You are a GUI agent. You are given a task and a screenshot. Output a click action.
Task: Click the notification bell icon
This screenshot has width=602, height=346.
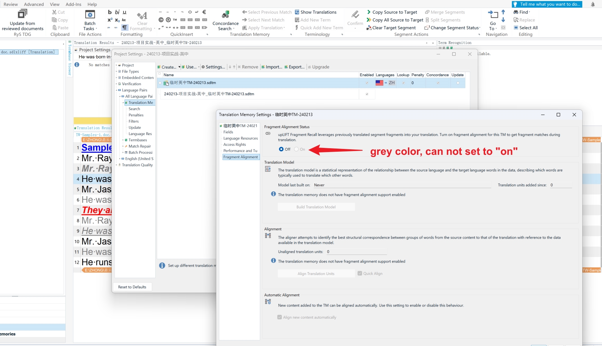[593, 5]
